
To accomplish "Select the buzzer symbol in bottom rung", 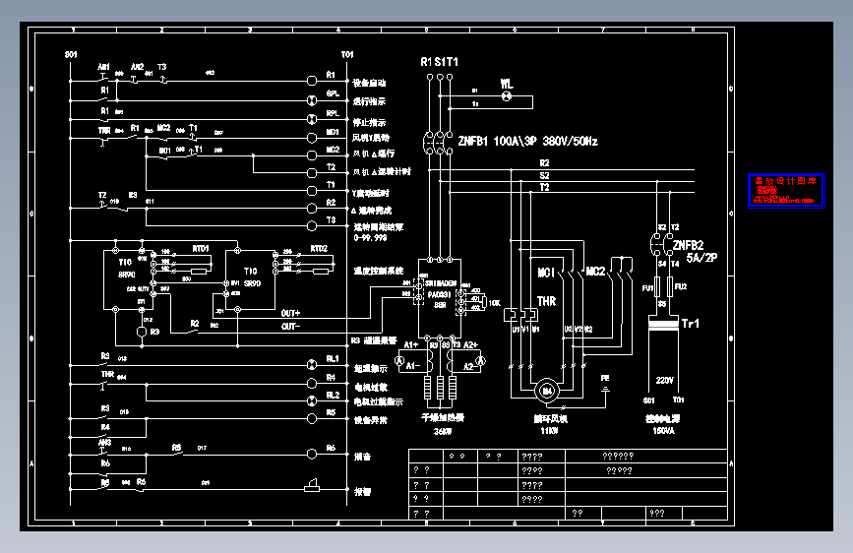I will [312, 485].
